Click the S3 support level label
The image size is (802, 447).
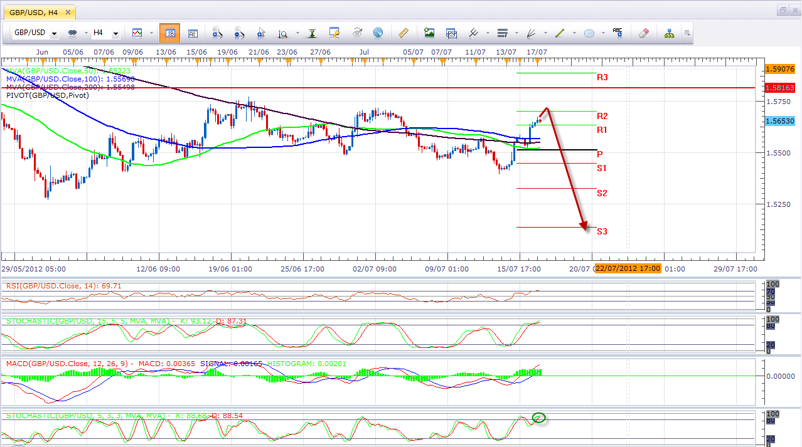coord(602,231)
